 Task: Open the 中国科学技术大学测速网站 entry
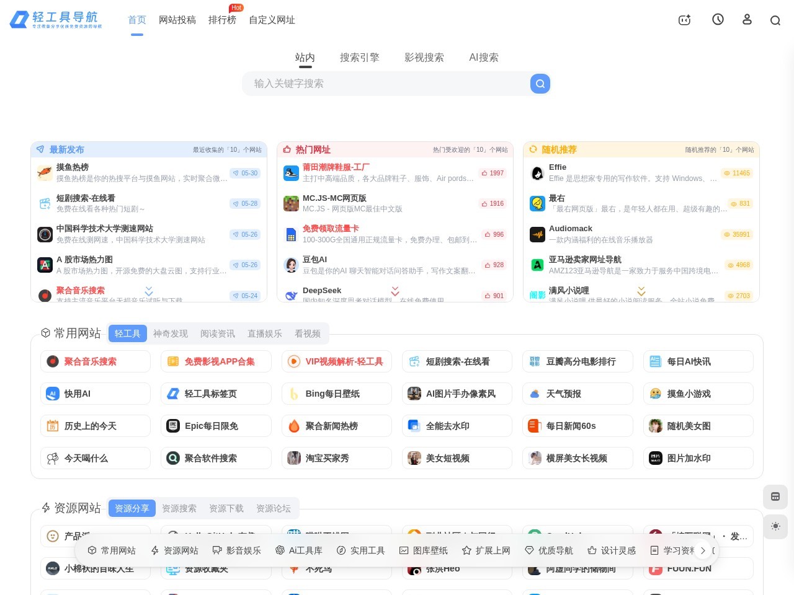149,234
